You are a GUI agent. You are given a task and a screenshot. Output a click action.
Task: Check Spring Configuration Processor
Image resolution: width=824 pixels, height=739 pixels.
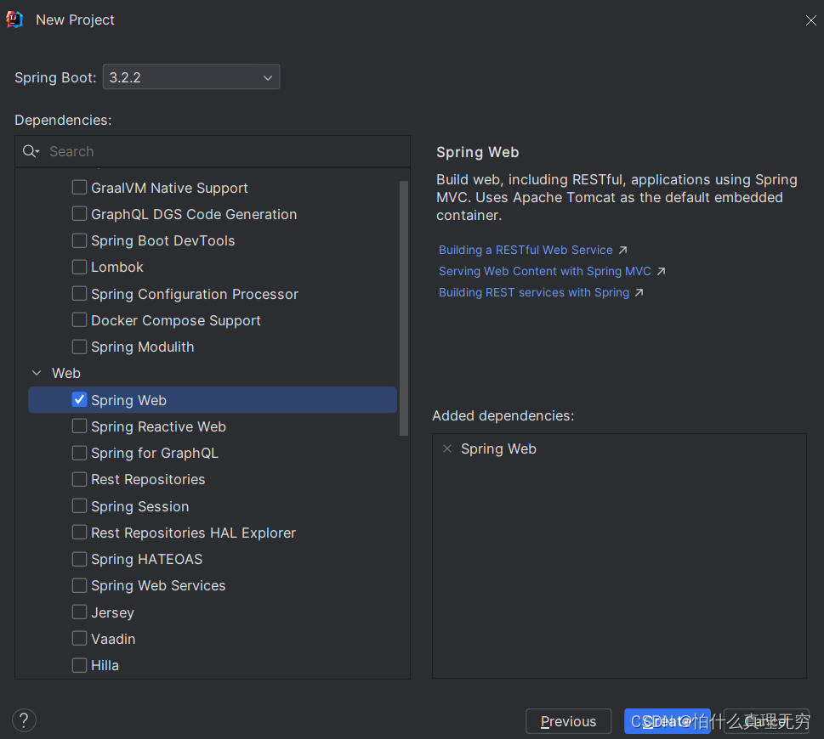coord(79,293)
